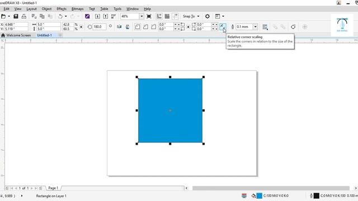Expand the Undo history dropdown arrow

pyautogui.click(x=66, y=16)
